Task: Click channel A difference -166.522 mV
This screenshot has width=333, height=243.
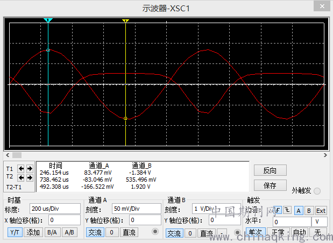Action: (97, 187)
